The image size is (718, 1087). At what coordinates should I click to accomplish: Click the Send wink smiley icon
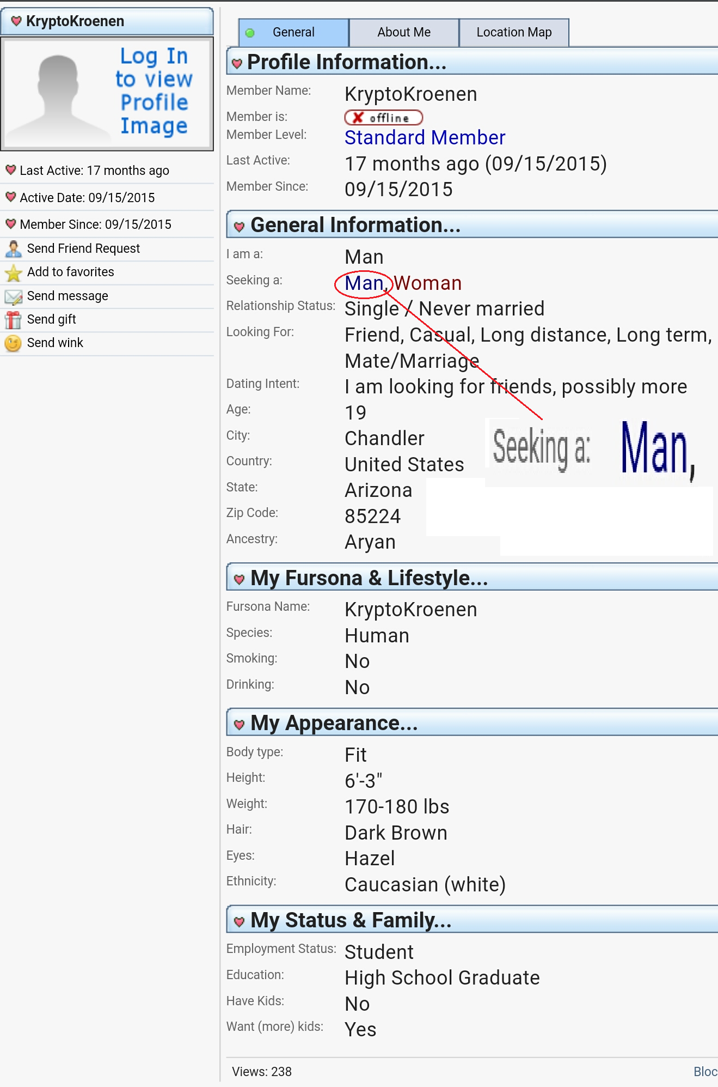click(x=13, y=343)
